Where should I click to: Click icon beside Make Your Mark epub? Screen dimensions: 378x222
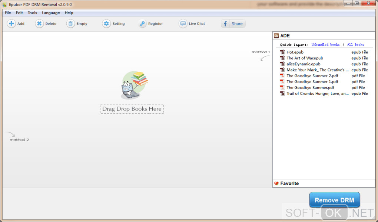[x=282, y=70]
